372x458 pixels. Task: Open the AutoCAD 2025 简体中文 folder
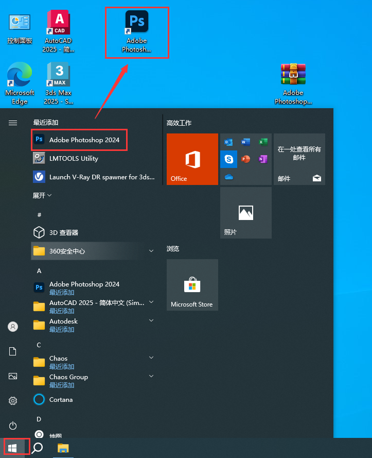click(93, 306)
